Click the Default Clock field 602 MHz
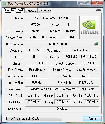 point(33,102)
